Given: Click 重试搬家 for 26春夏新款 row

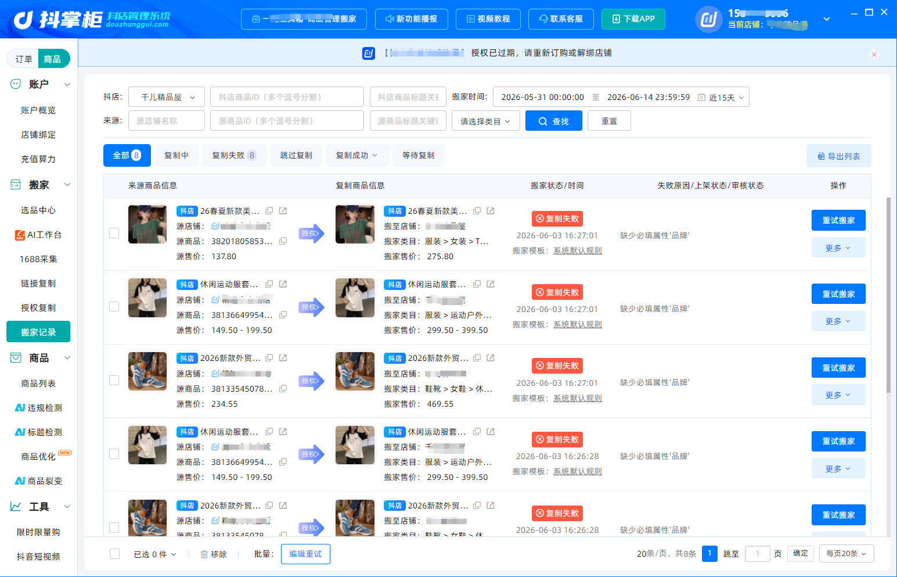Looking at the screenshot, I should click(838, 220).
